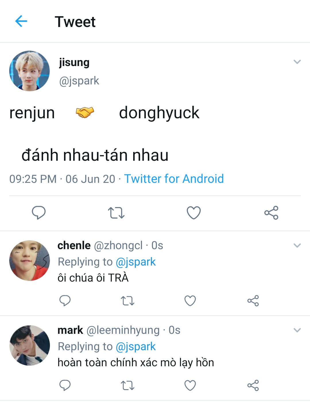Expand options chevron on chenle's reply
The width and height of the screenshot is (310, 405).
click(x=297, y=245)
